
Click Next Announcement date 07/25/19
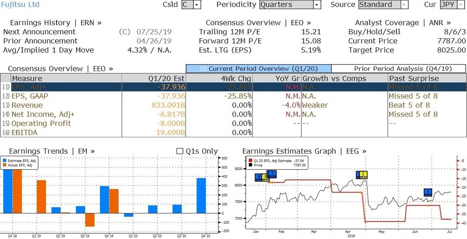154,32
